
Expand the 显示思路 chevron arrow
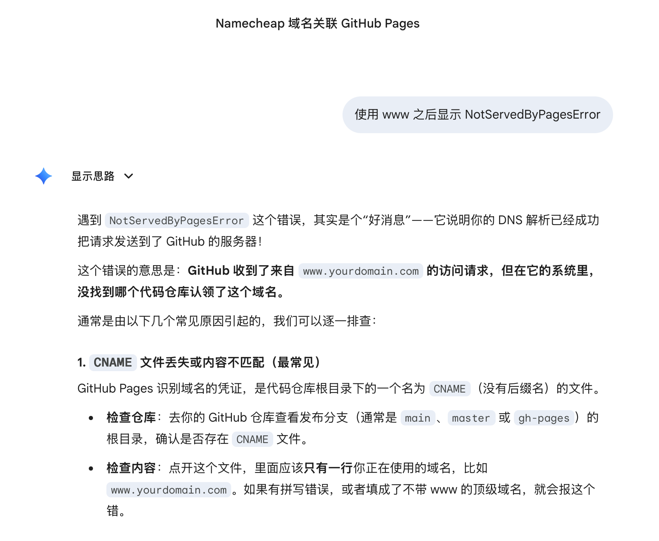(x=129, y=176)
